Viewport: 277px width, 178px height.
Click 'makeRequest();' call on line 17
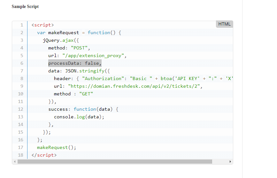pyautogui.click(x=57, y=147)
